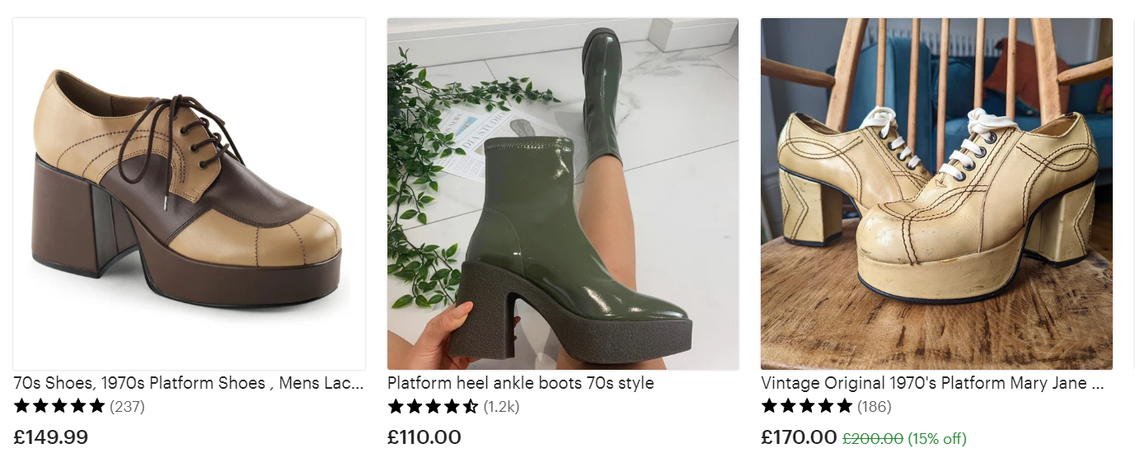Open the brown and tan lace-up platform shoe image

click(189, 194)
